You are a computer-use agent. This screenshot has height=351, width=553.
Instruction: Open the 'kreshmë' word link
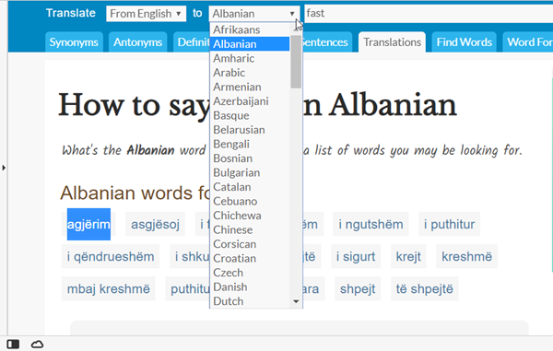pyautogui.click(x=466, y=256)
